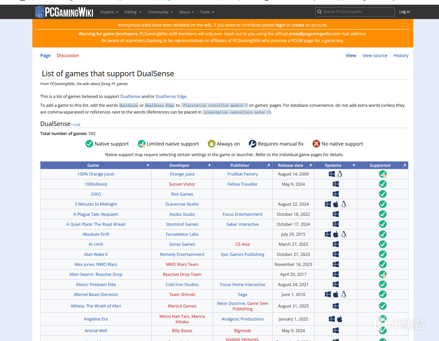Expand the Tools dropdown menu
This screenshot has height=341, width=439.
click(207, 12)
